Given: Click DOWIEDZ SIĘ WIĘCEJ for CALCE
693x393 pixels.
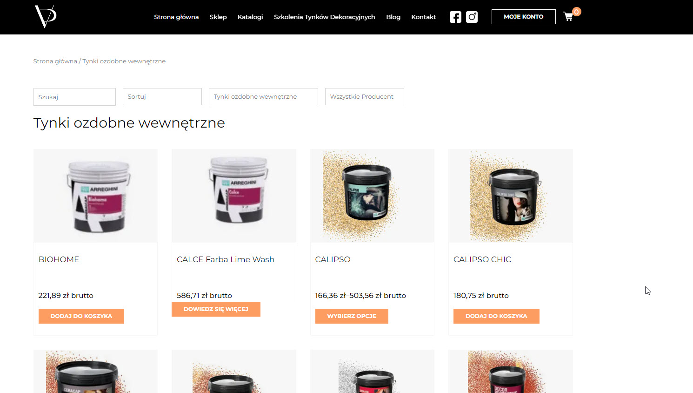Looking at the screenshot, I should 216,309.
